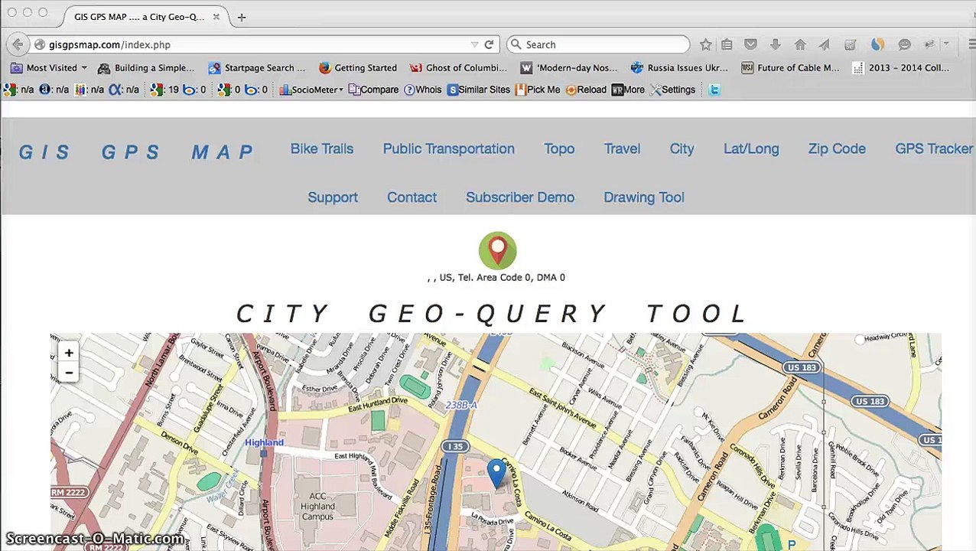This screenshot has width=976, height=551.
Task: Open the address bar history dropdown arrow
Action: tap(474, 44)
